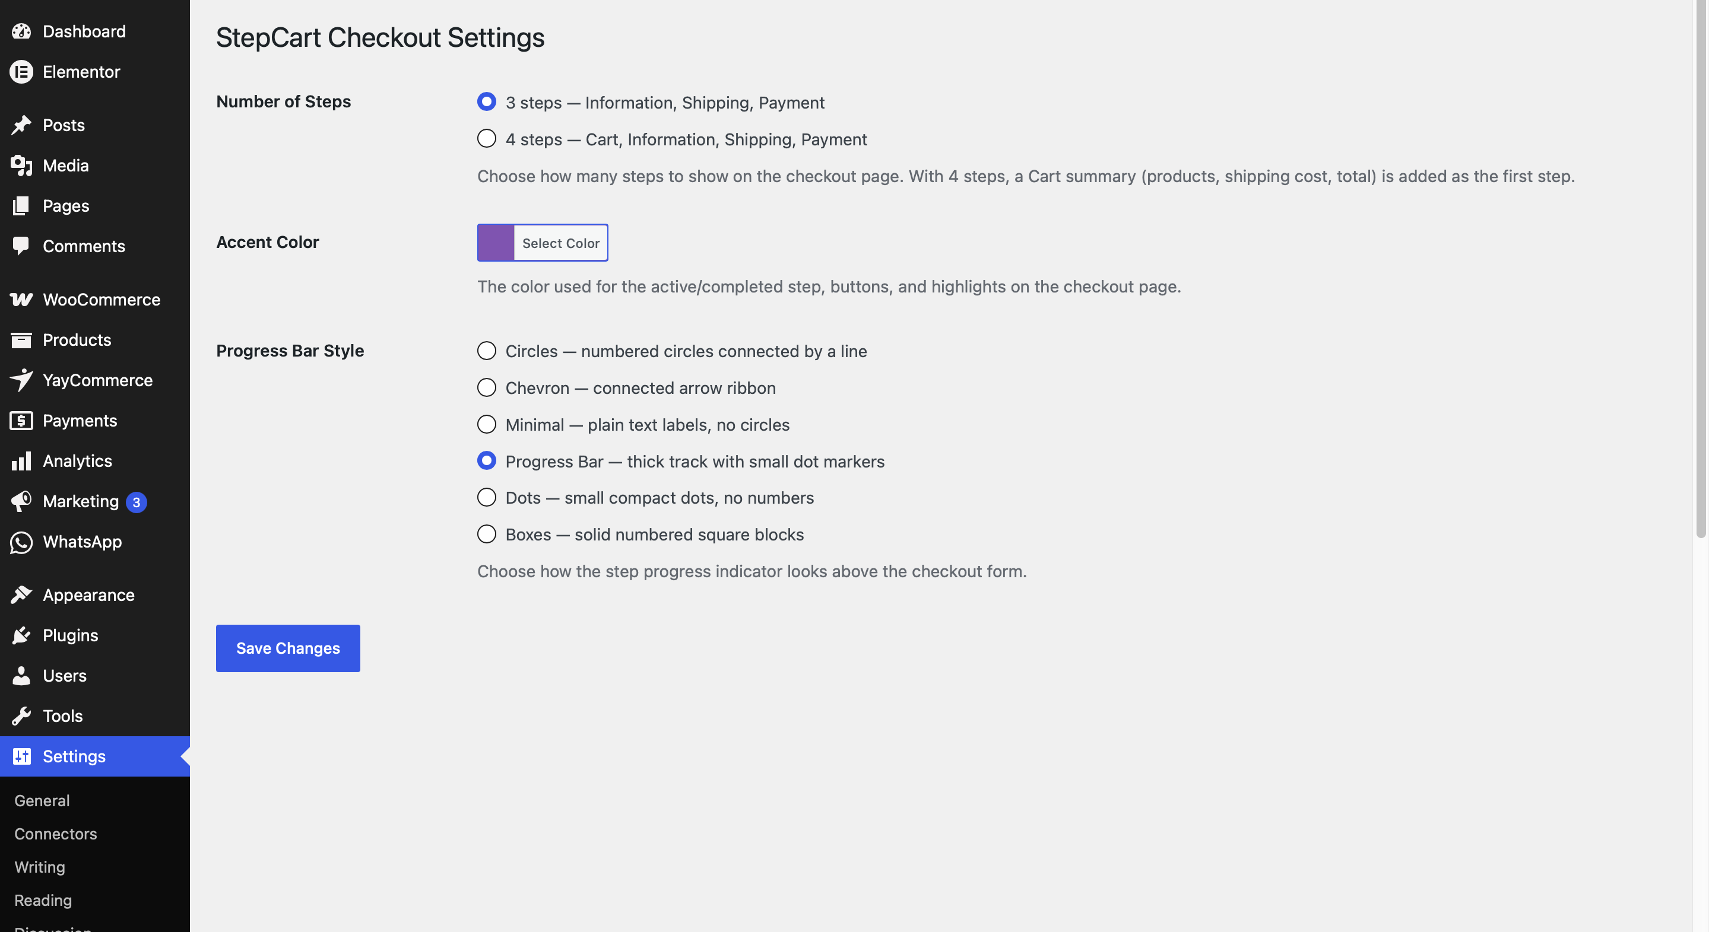Open WooCommerce via its Woo icon

click(x=21, y=300)
